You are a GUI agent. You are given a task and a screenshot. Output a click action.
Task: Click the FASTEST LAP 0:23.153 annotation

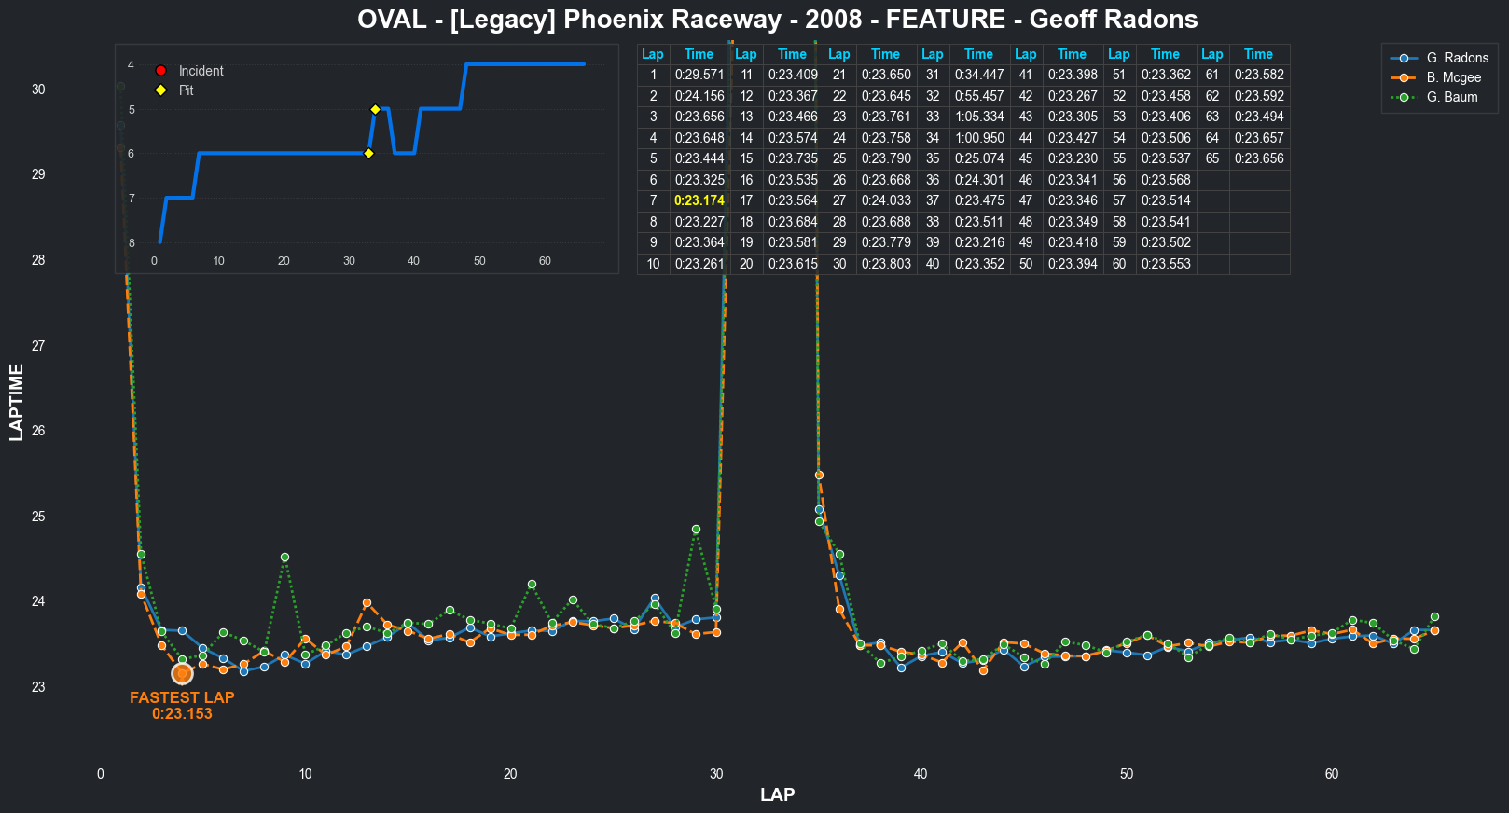[x=182, y=706]
